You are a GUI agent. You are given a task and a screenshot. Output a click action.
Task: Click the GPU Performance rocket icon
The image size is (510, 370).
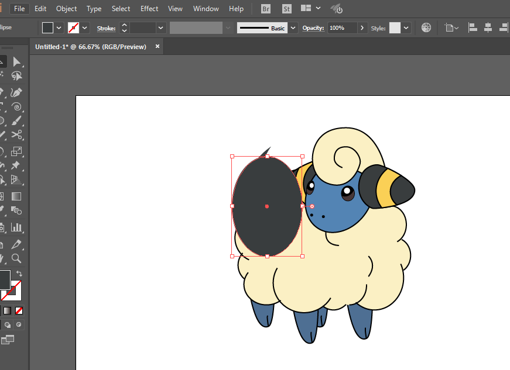337,9
